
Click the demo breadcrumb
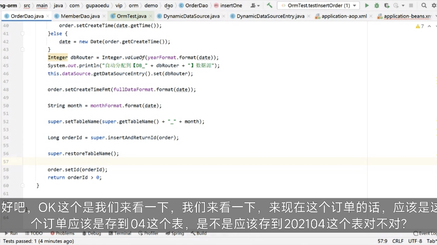click(151, 5)
